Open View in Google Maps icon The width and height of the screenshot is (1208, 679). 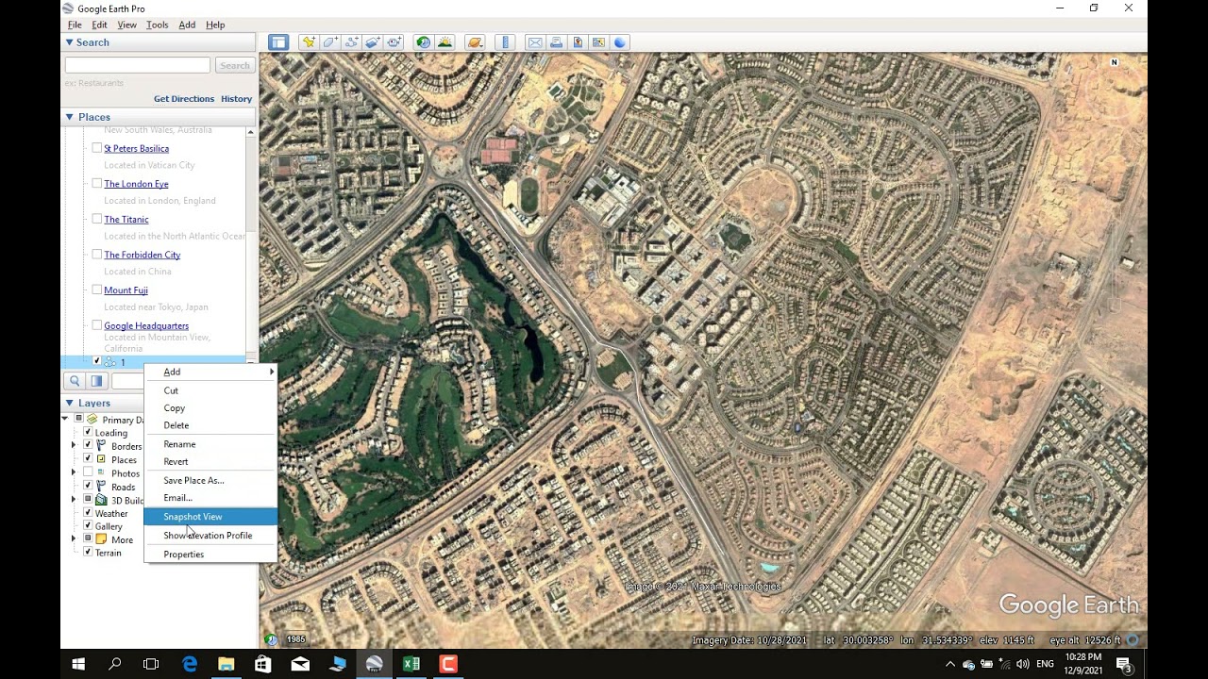coord(598,42)
